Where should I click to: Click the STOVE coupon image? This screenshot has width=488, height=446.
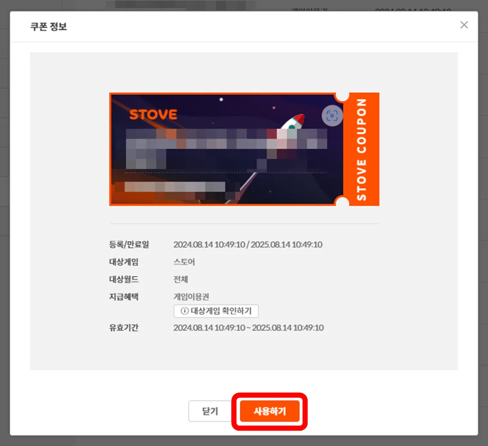[x=244, y=149]
